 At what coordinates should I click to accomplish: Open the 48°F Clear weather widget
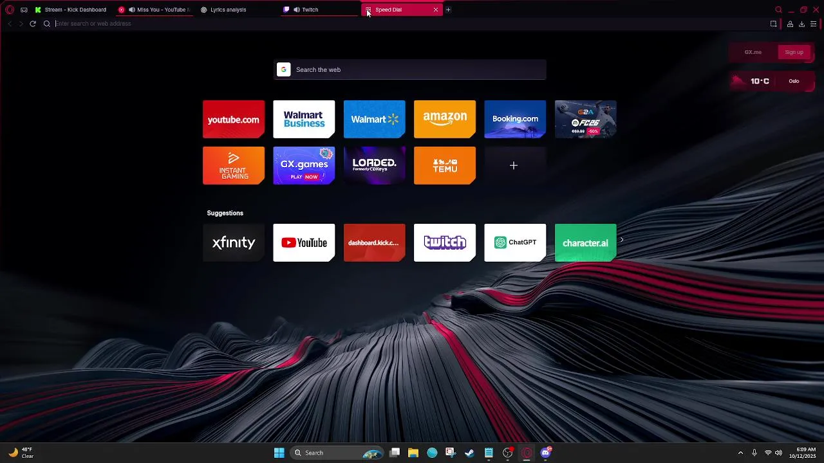[x=21, y=453]
